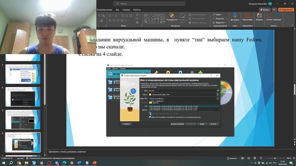Click the Connect add-in icon

[x=269, y=18]
